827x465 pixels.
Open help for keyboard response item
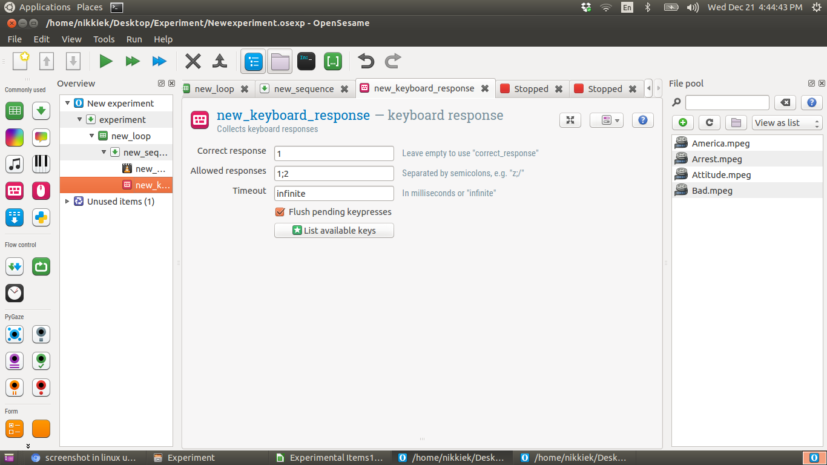coord(643,120)
